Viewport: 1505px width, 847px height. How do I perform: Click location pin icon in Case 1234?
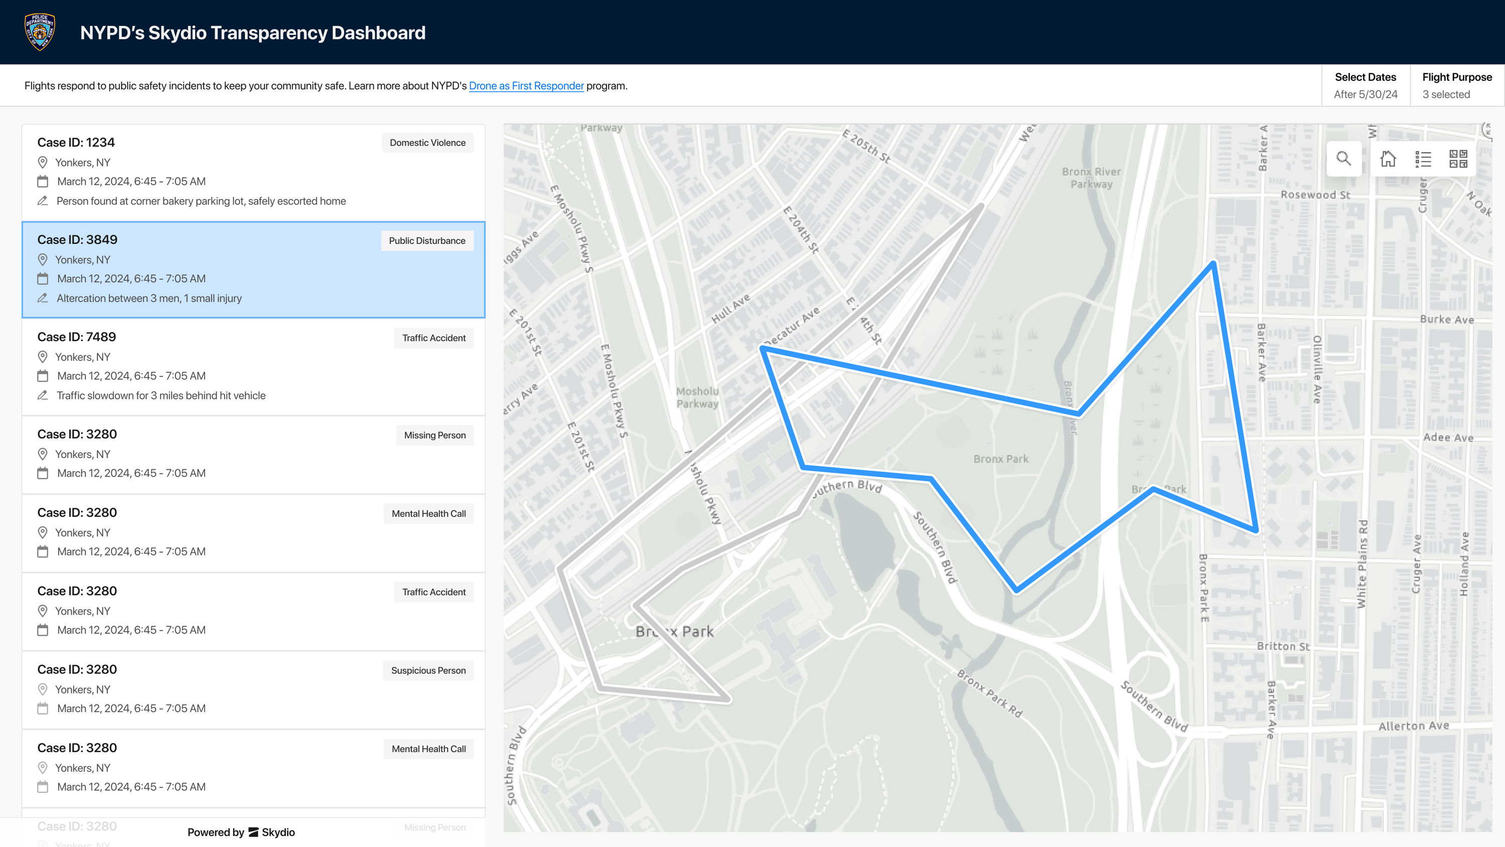pos(43,162)
